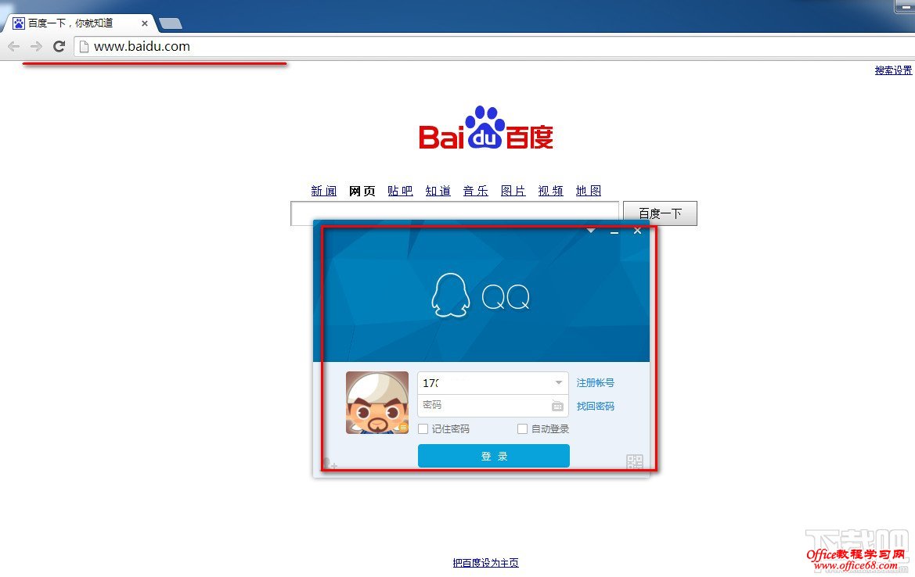Open the 搜索设置 link
The image size is (915, 577).
[x=893, y=70]
